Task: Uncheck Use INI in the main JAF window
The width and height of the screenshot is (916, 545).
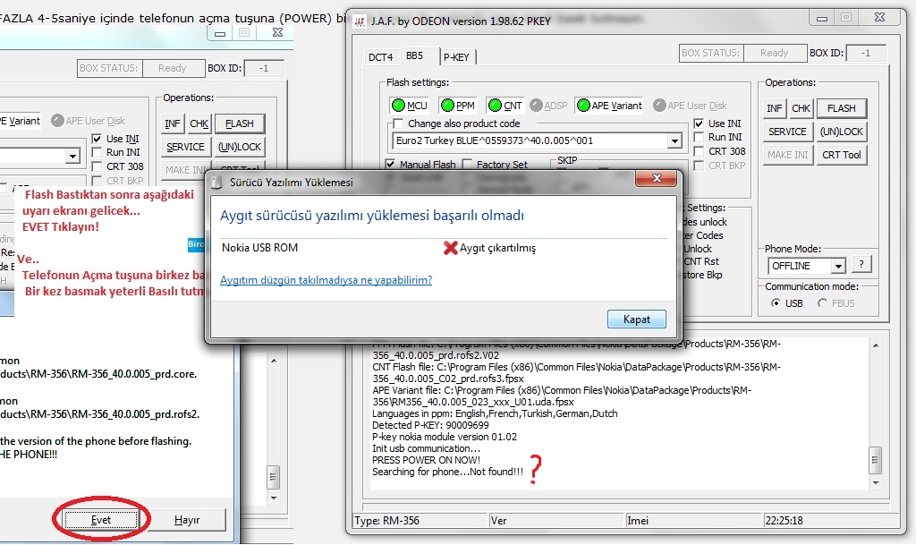Action: tap(699, 123)
